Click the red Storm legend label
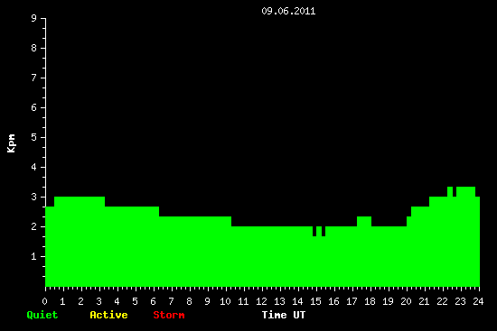497x331 pixels. coord(169,315)
